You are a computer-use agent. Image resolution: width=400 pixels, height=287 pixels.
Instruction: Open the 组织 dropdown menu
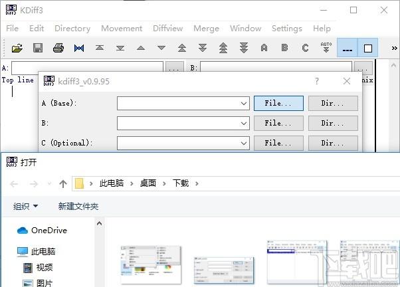(x=25, y=206)
